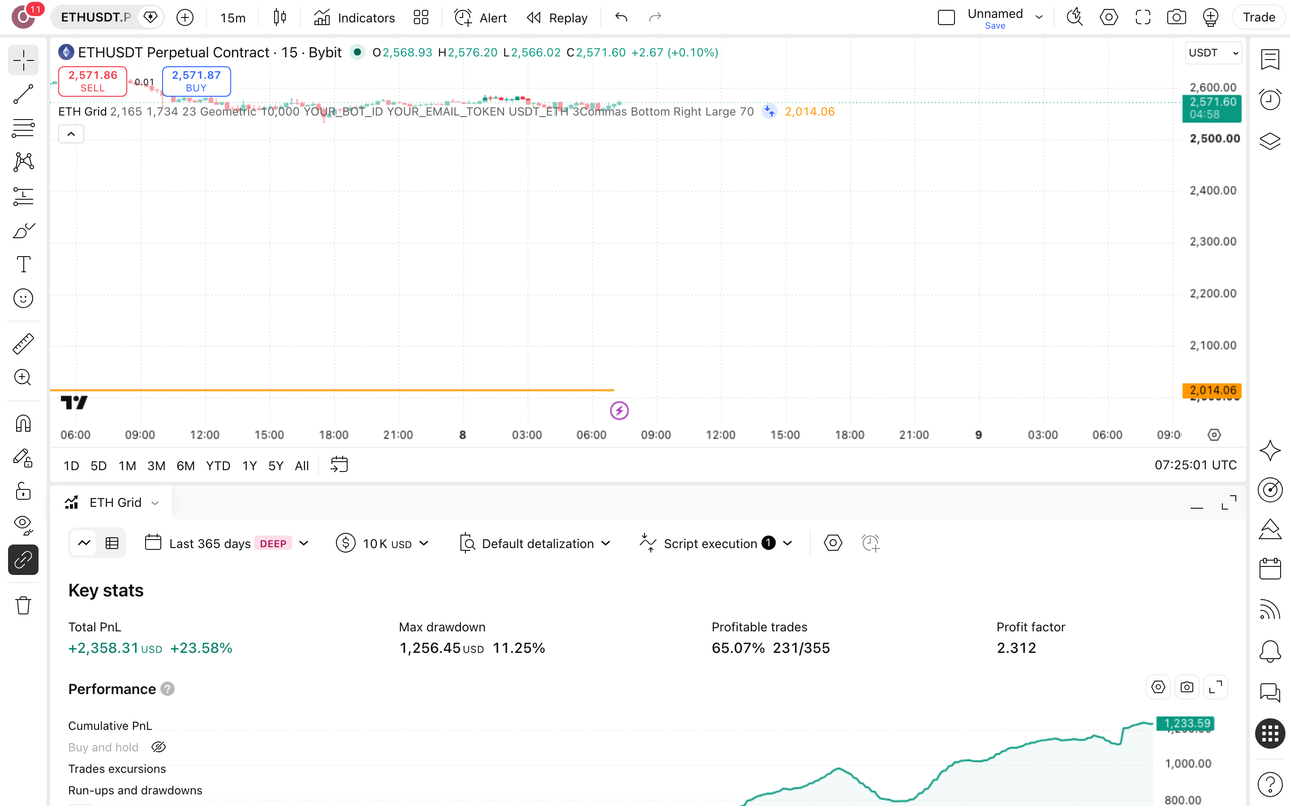Screen dimensions: 1290x806
Task: Remove drawings with the trash icon
Action: tap(23, 605)
